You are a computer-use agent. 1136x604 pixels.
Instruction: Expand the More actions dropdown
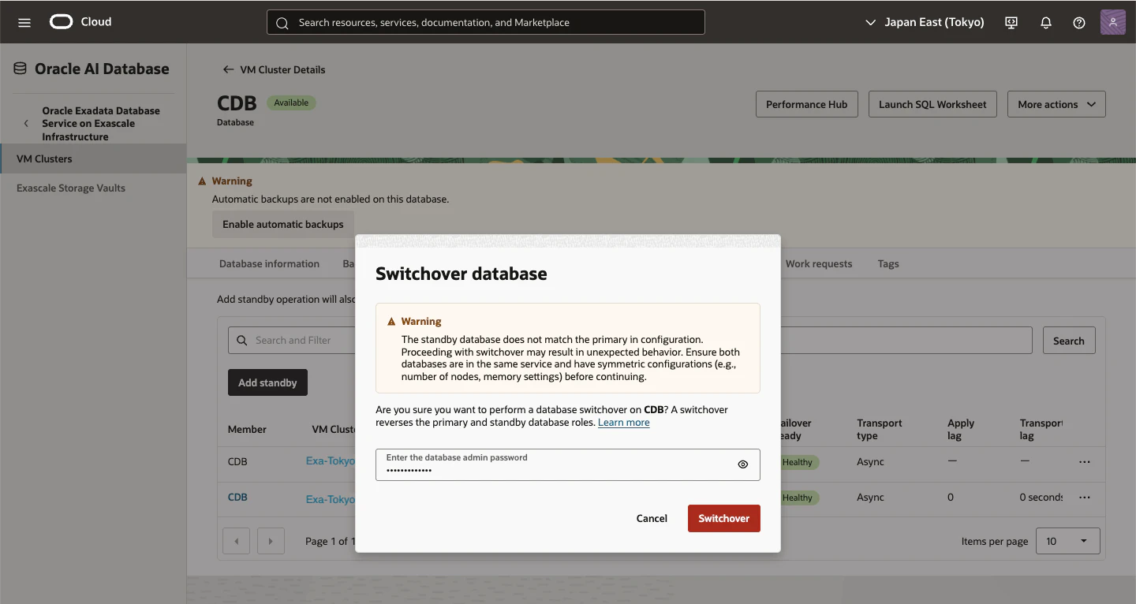point(1056,104)
